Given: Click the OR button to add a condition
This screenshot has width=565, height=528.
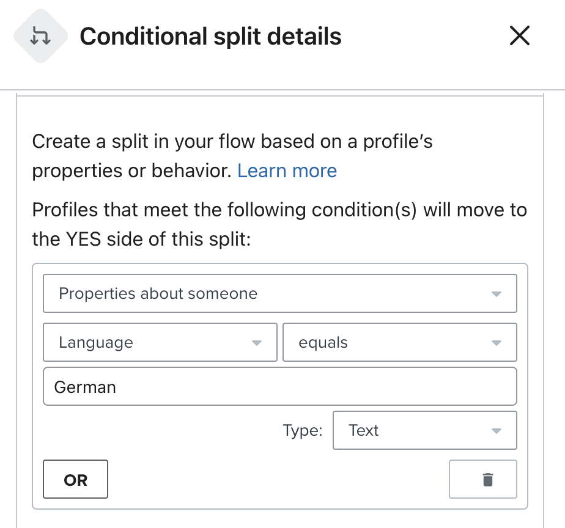Looking at the screenshot, I should pyautogui.click(x=75, y=479).
